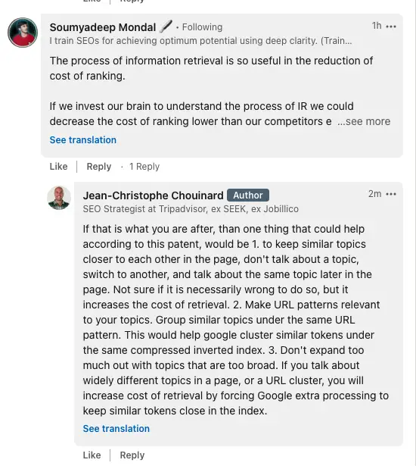
Task: See translation of Jean-Christophe's reply
Action: pyautogui.click(x=116, y=428)
